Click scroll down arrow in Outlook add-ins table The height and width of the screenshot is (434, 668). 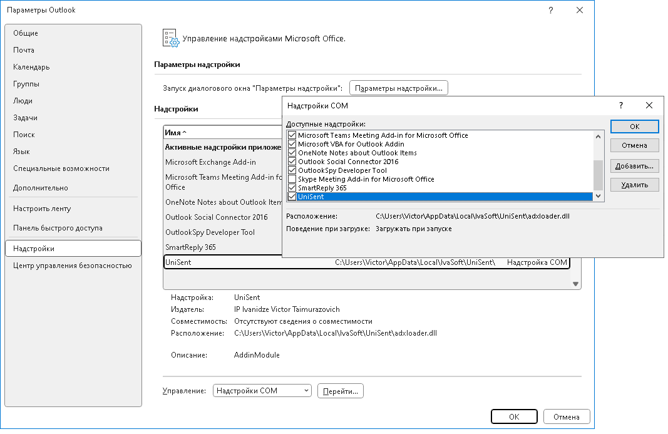(575, 284)
